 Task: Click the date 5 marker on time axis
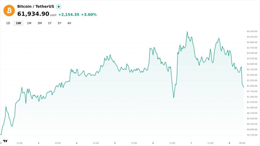tap(115, 143)
